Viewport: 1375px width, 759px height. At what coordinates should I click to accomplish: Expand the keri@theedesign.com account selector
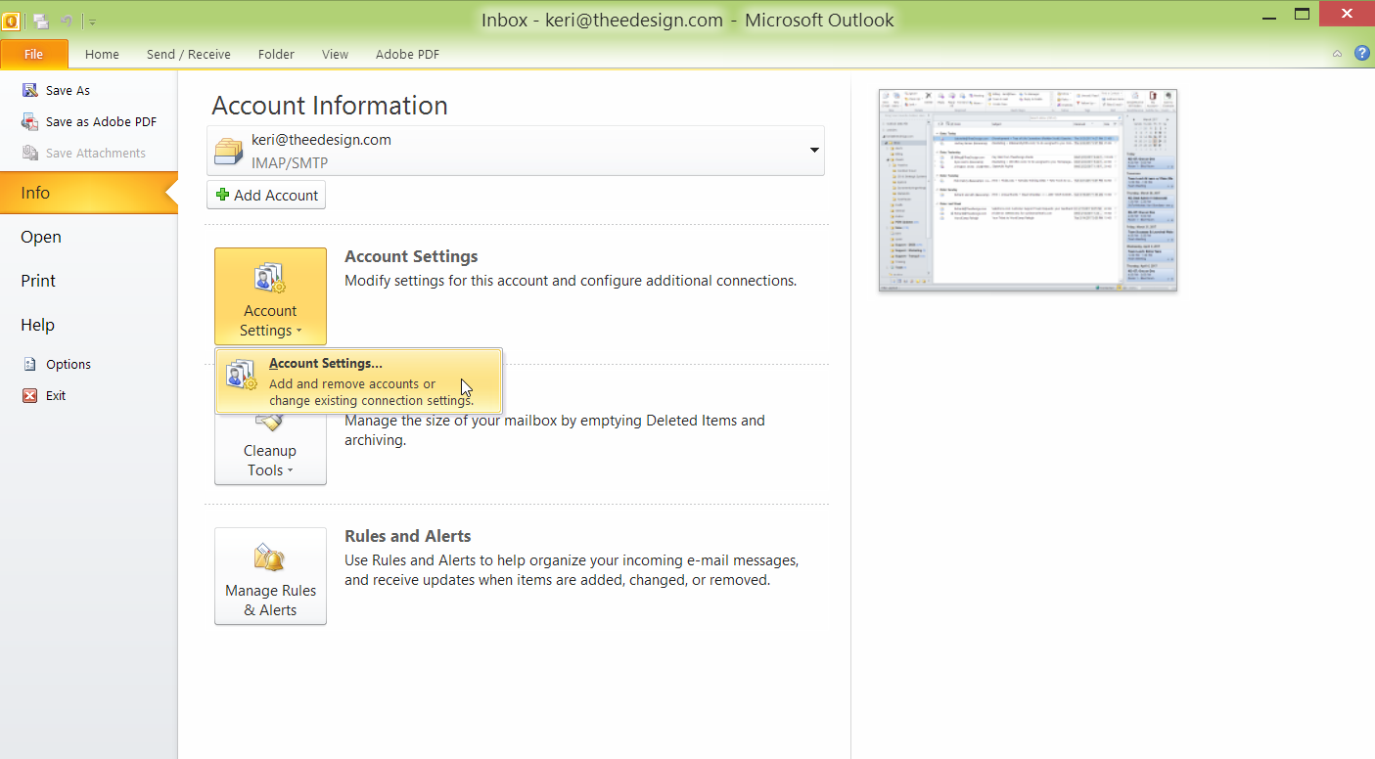click(x=813, y=151)
